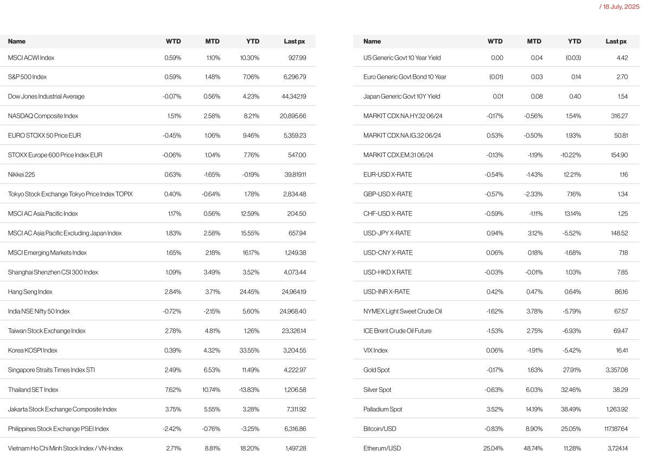
Task: Click the Last px header in left table
Action: pyautogui.click(x=294, y=41)
